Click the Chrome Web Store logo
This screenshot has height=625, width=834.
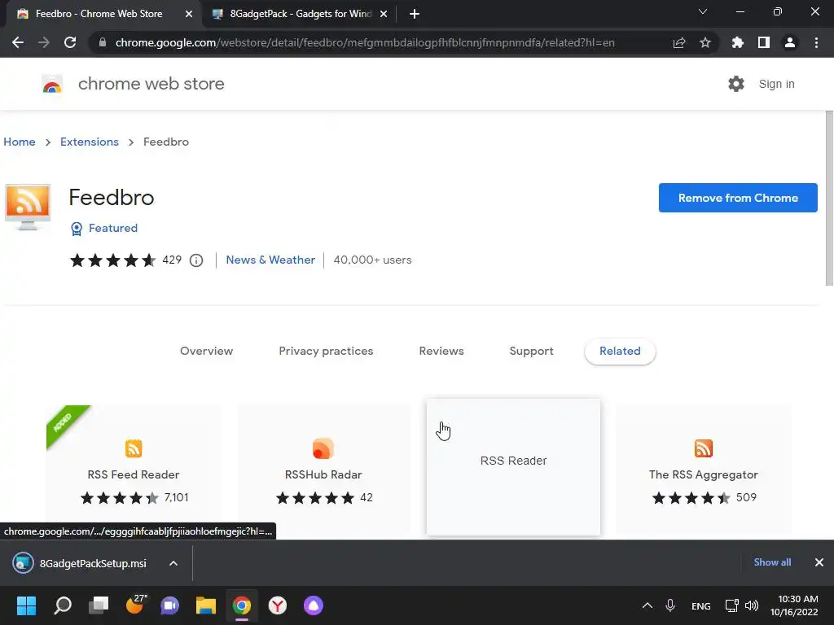[x=52, y=84]
